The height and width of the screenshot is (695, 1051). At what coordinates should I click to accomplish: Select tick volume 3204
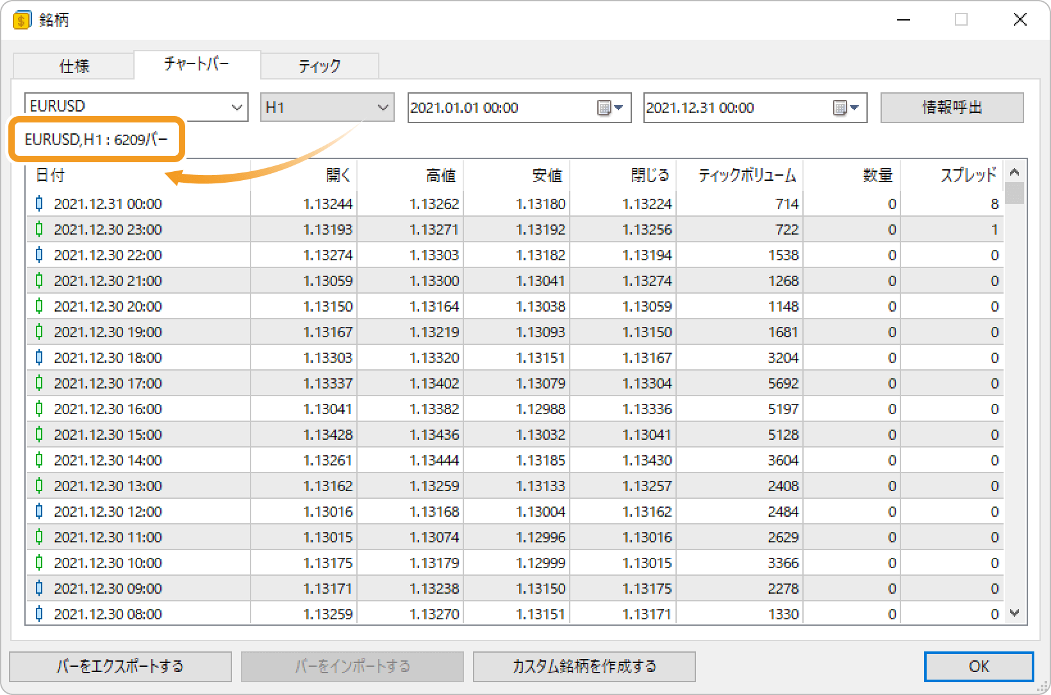(783, 358)
